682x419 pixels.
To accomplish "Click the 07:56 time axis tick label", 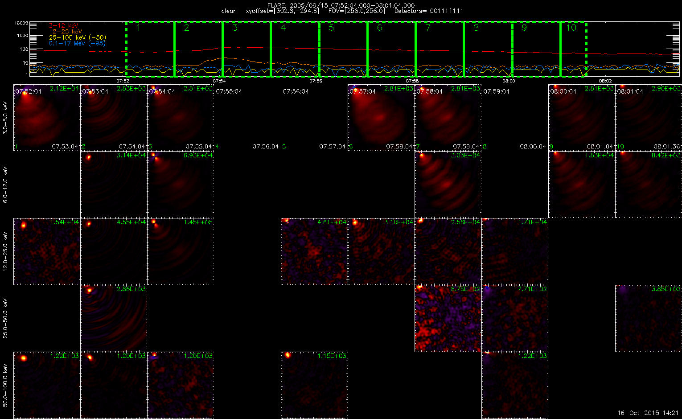I will pos(316,81).
